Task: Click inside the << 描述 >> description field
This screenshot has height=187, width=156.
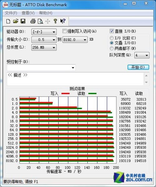Action: tap(75, 79)
